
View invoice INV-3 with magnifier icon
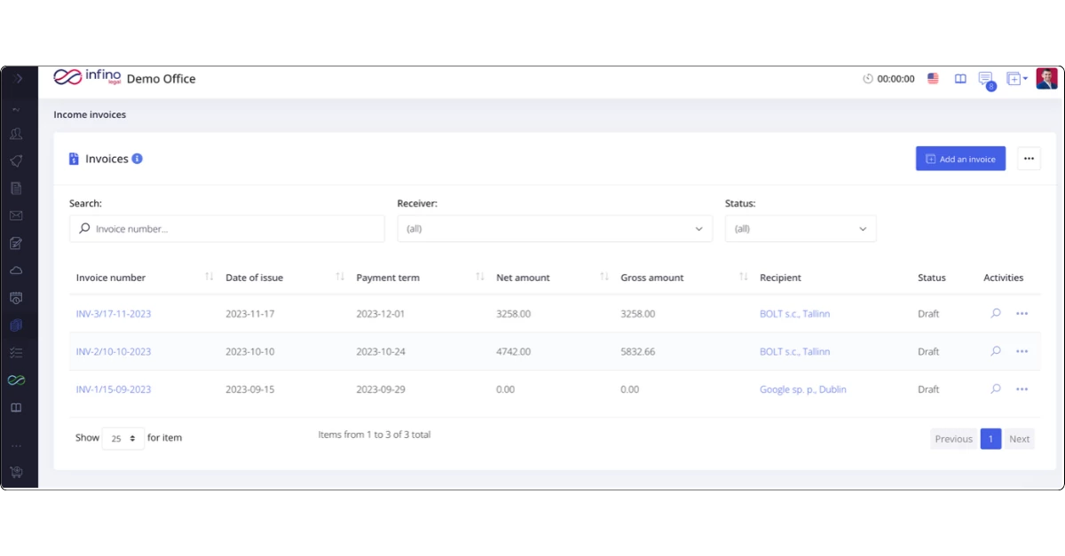(996, 314)
